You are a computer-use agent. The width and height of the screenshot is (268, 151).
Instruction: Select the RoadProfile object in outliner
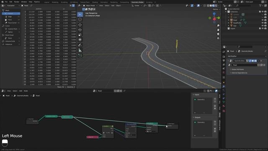coord(237,23)
